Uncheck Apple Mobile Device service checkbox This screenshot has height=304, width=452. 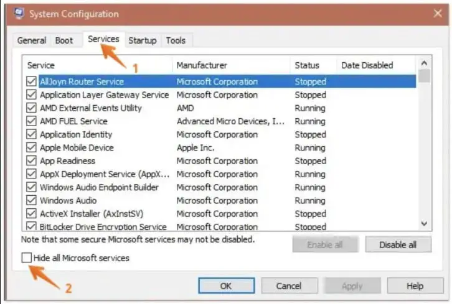pos(31,148)
